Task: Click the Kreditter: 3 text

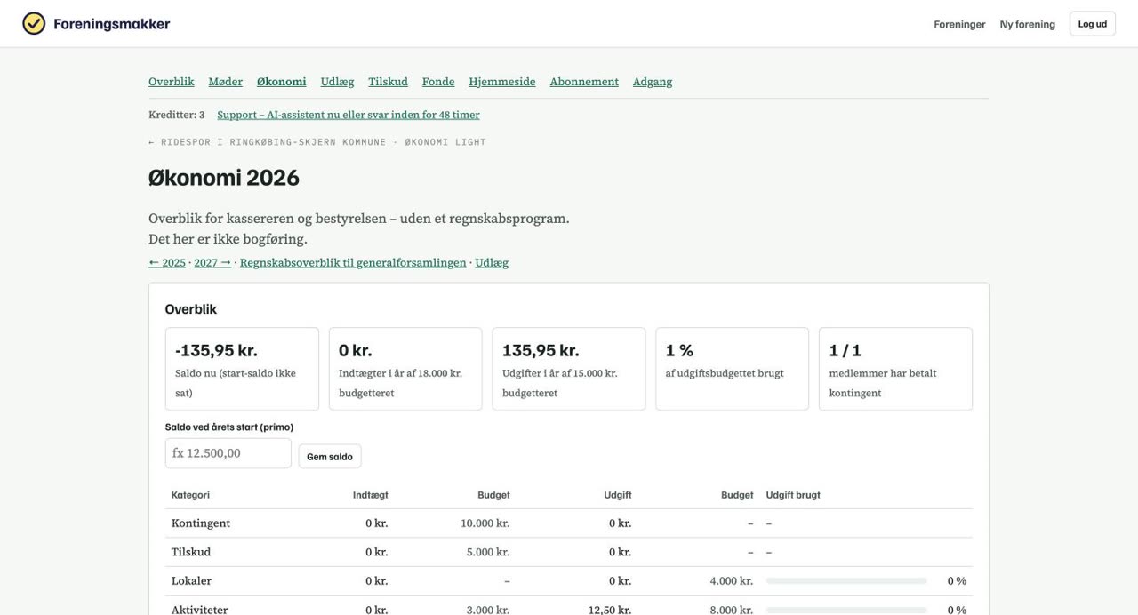Action: point(177,115)
